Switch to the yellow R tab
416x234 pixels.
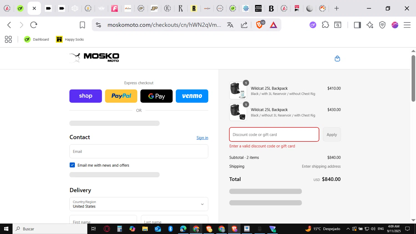coord(194,8)
